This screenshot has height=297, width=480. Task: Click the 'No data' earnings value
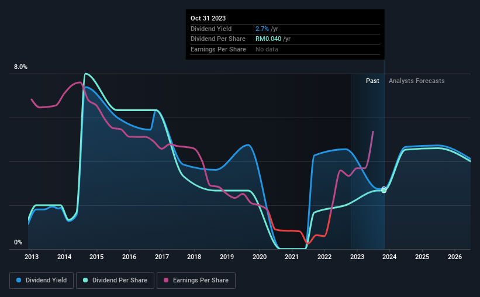coord(267,49)
